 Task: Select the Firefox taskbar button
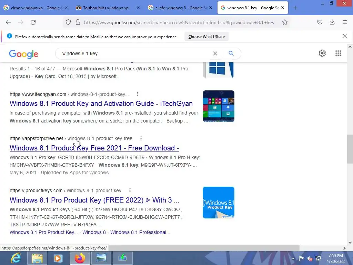pos(80,258)
